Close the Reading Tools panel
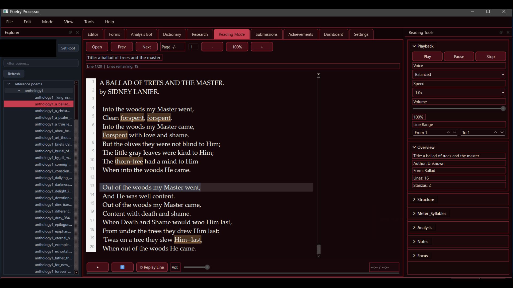 coord(508,32)
